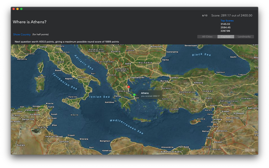The height and width of the screenshot is (168, 269).
Task: Click the Tripoli city label in Libya
Action: click(x=71, y=135)
